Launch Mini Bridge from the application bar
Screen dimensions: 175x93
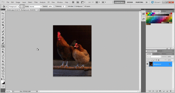[x=78, y=2]
